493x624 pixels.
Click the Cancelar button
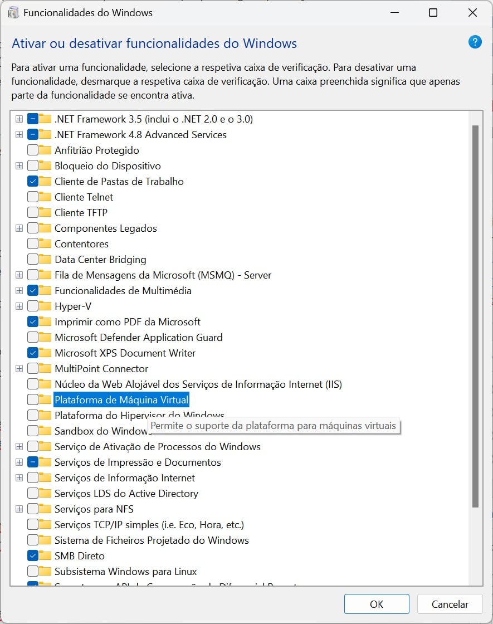450,604
